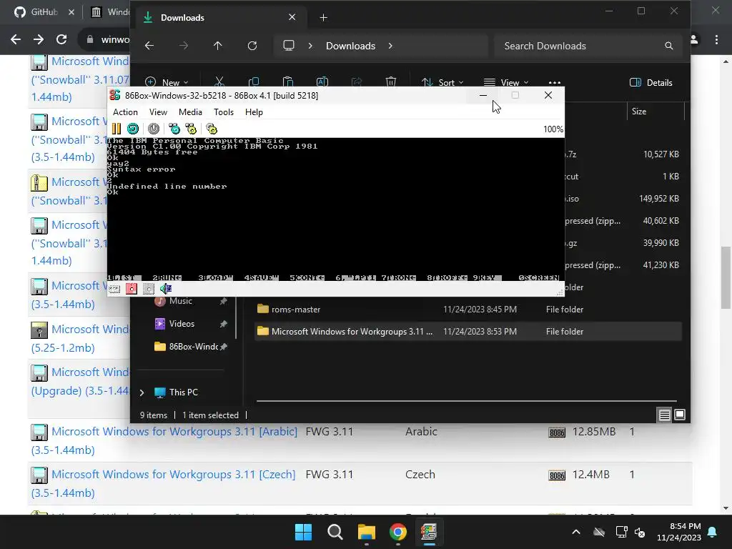Click the Delete trash icon in Explorer

pyautogui.click(x=391, y=82)
